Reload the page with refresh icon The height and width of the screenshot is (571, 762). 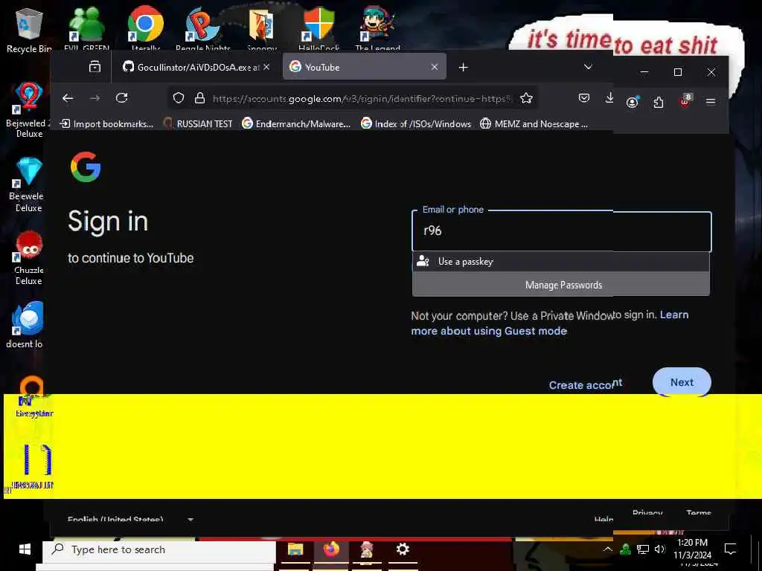tap(121, 98)
